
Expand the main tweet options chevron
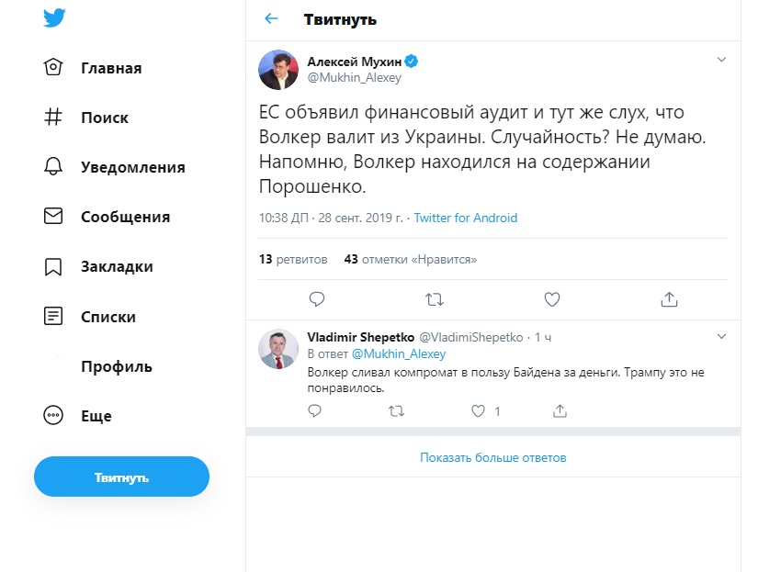pyautogui.click(x=721, y=60)
